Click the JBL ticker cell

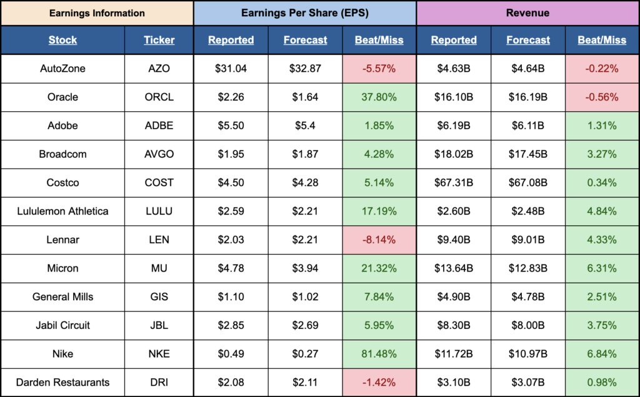pyautogui.click(x=159, y=325)
